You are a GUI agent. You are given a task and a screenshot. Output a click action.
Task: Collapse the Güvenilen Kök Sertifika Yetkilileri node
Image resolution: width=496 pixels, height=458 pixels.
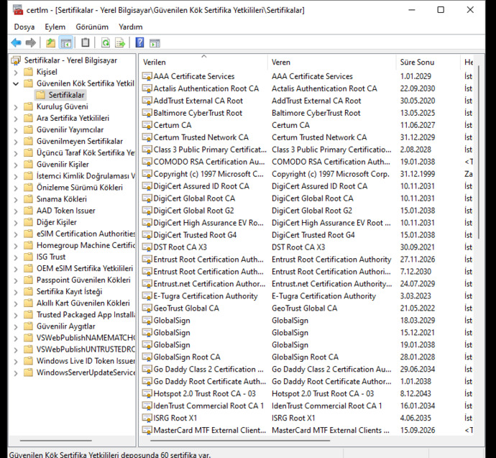point(16,84)
